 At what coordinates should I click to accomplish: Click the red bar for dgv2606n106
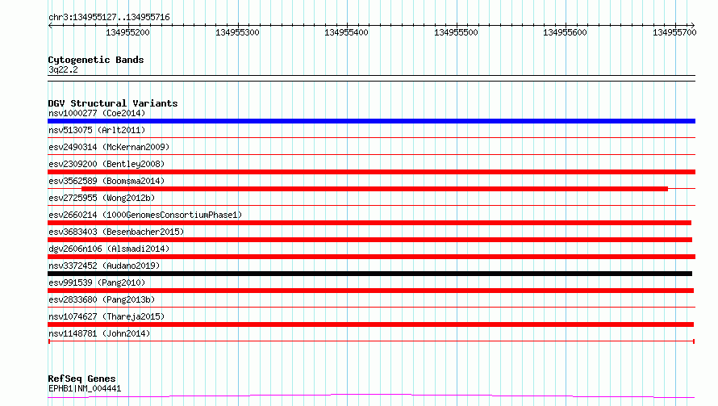371,257
